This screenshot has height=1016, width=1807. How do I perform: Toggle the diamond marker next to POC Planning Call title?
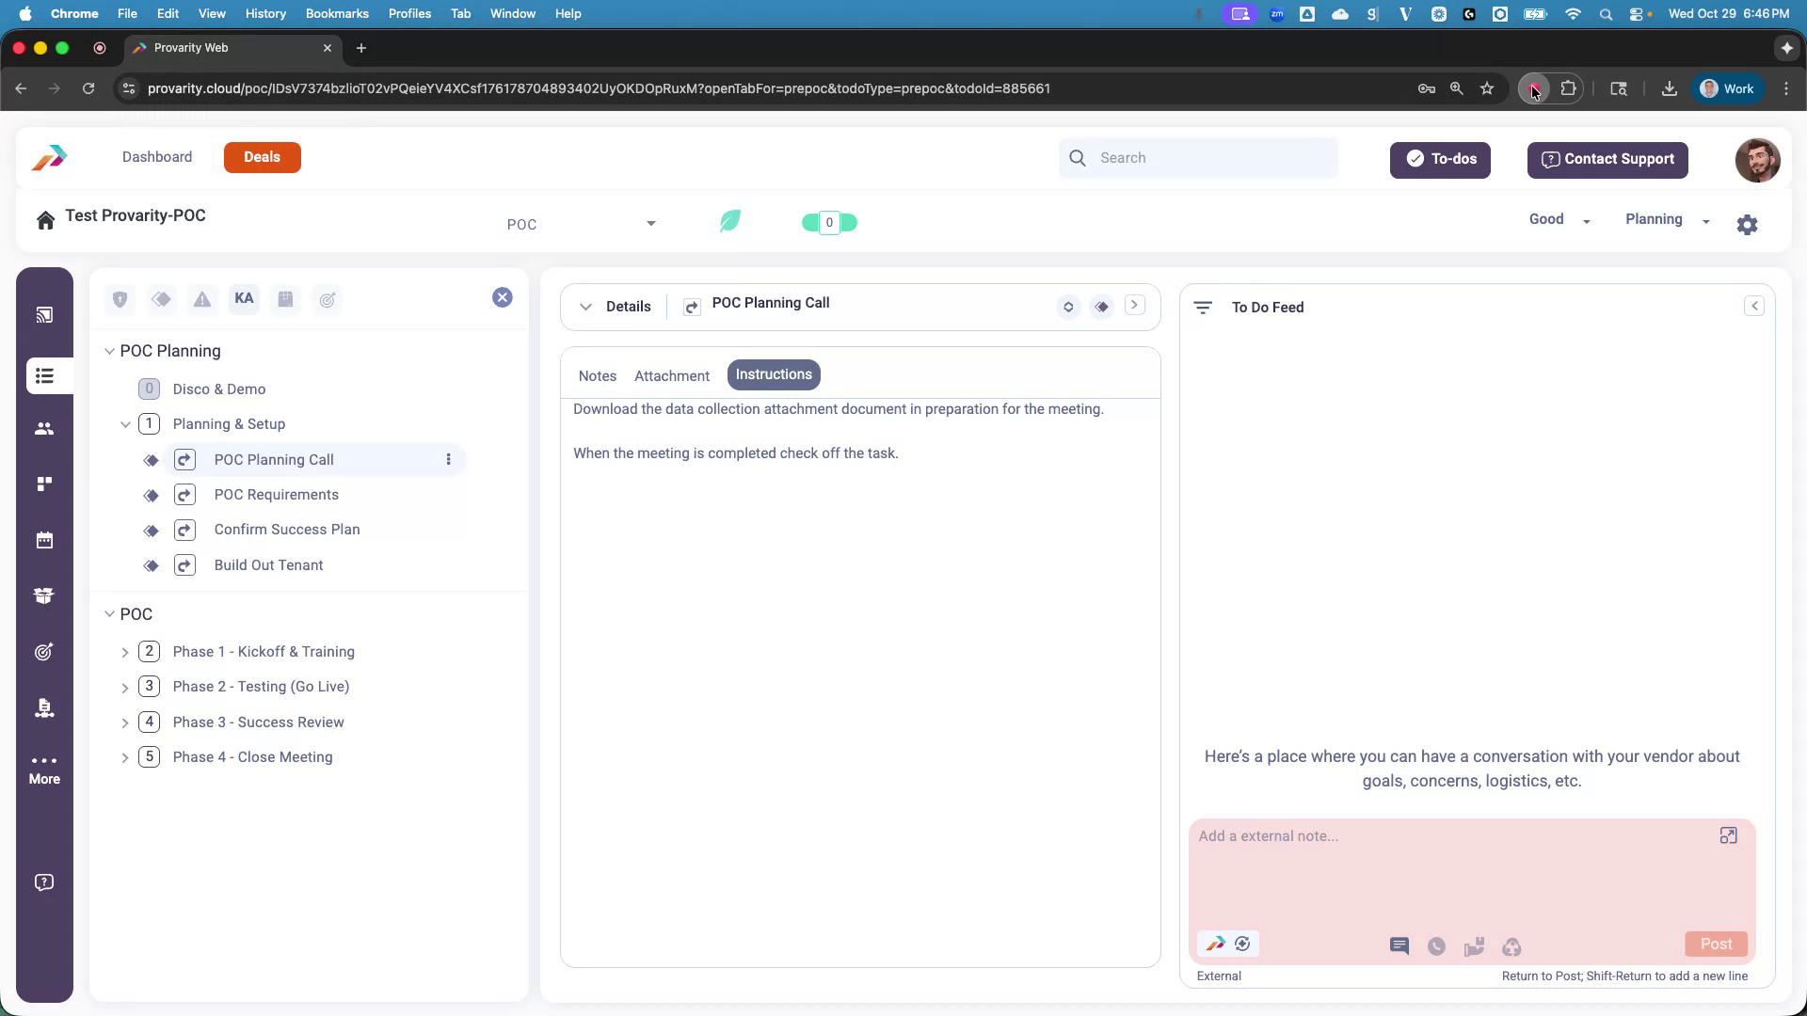pos(1101,307)
